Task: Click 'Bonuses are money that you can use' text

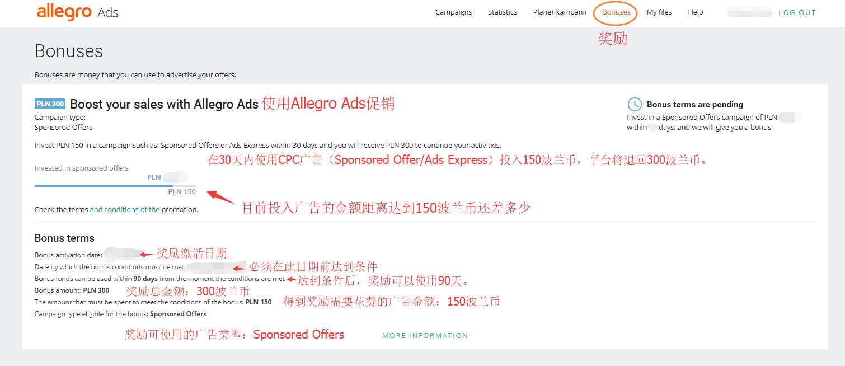Action: [135, 75]
